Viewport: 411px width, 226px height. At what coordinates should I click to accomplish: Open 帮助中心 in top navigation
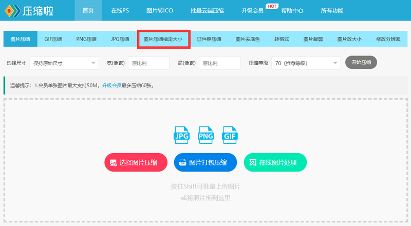[292, 11]
